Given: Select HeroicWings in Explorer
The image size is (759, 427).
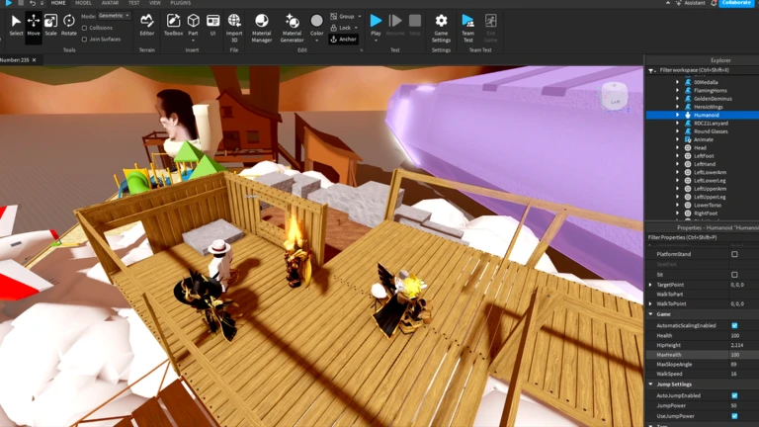Looking at the screenshot, I should point(709,107).
